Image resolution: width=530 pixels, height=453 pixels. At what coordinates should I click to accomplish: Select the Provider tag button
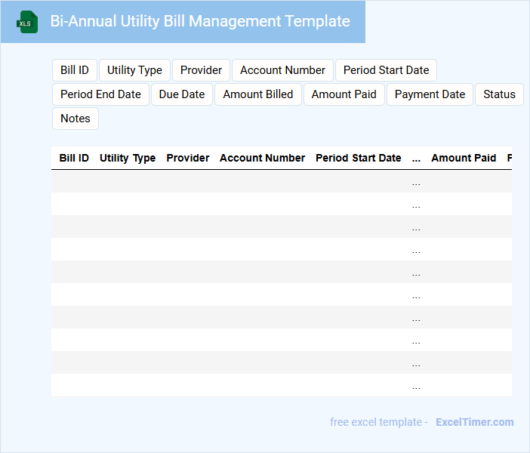[201, 70]
